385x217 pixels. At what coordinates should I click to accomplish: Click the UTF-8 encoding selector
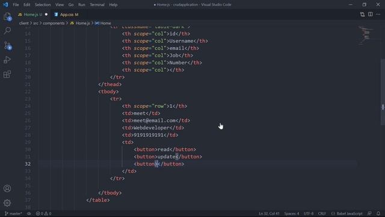click(x=309, y=213)
